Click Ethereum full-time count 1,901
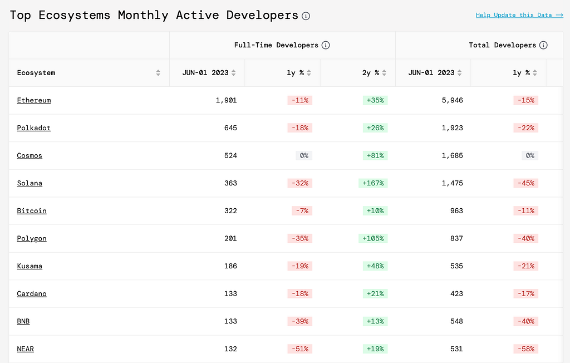This screenshot has width=570, height=363. pyautogui.click(x=226, y=100)
